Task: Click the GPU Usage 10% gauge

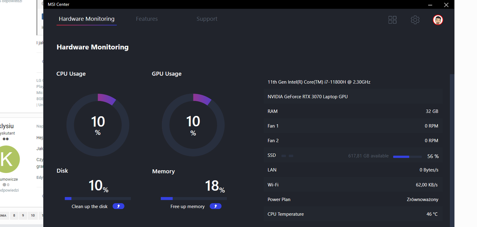Action: pyautogui.click(x=193, y=125)
